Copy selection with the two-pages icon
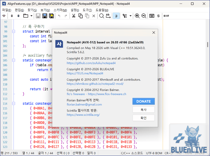Image resolution: width=210 pixels, height=156 pixels. tap(80, 16)
